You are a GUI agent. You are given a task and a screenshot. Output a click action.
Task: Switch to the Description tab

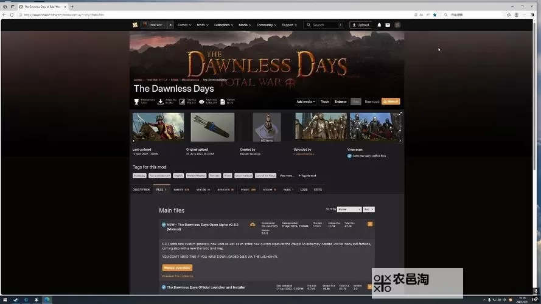[x=141, y=190]
